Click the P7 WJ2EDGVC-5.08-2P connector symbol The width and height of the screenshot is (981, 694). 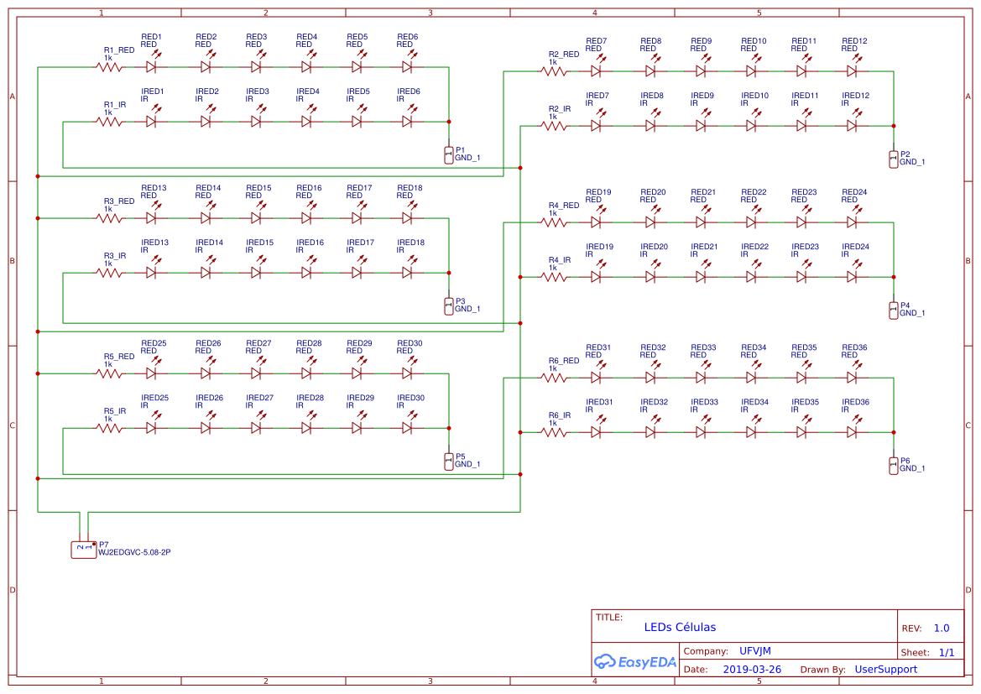point(83,548)
